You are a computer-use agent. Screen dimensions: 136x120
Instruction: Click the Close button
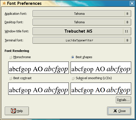pyautogui.click(x=119, y=111)
